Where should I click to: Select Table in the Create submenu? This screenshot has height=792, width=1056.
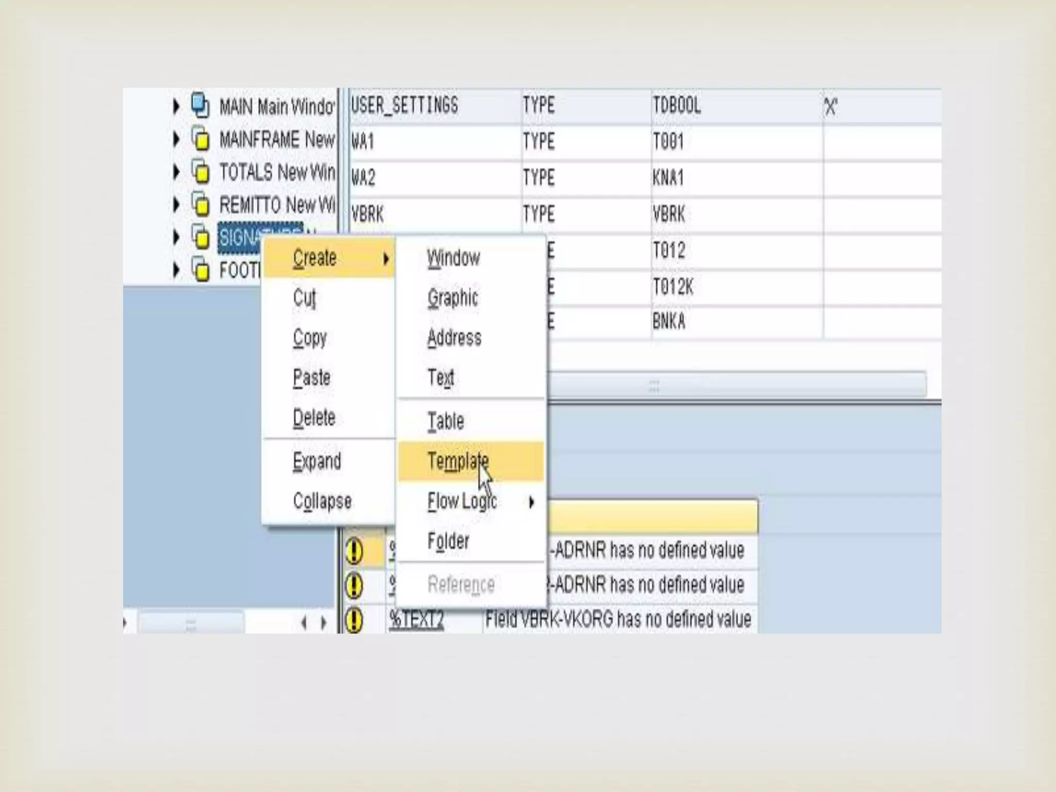click(445, 421)
